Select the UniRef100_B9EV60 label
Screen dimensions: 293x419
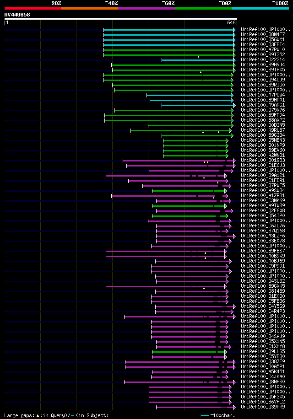click(263, 150)
